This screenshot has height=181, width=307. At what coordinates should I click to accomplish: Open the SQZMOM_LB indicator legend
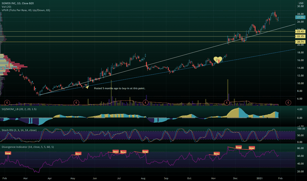coord(19,109)
